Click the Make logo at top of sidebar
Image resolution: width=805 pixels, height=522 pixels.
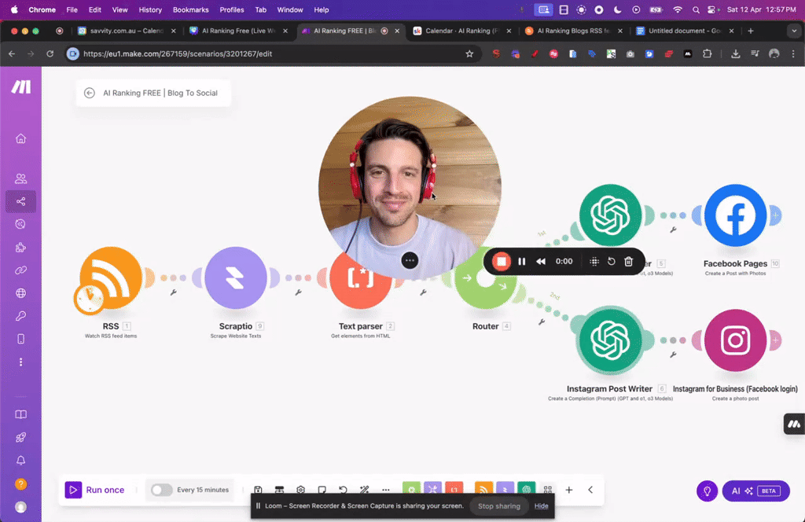21,86
